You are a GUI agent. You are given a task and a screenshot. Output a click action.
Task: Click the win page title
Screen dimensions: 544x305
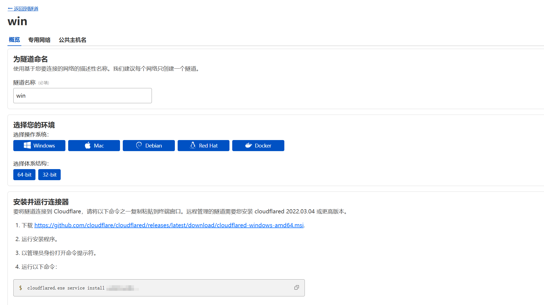pyautogui.click(x=17, y=21)
